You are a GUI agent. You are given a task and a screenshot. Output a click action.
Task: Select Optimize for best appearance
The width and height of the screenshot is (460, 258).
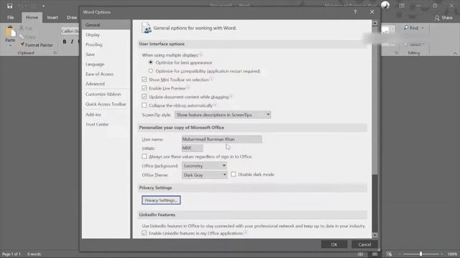coord(150,62)
